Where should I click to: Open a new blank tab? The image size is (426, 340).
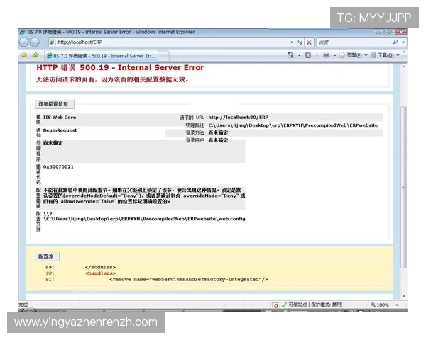pyautogui.click(x=163, y=56)
